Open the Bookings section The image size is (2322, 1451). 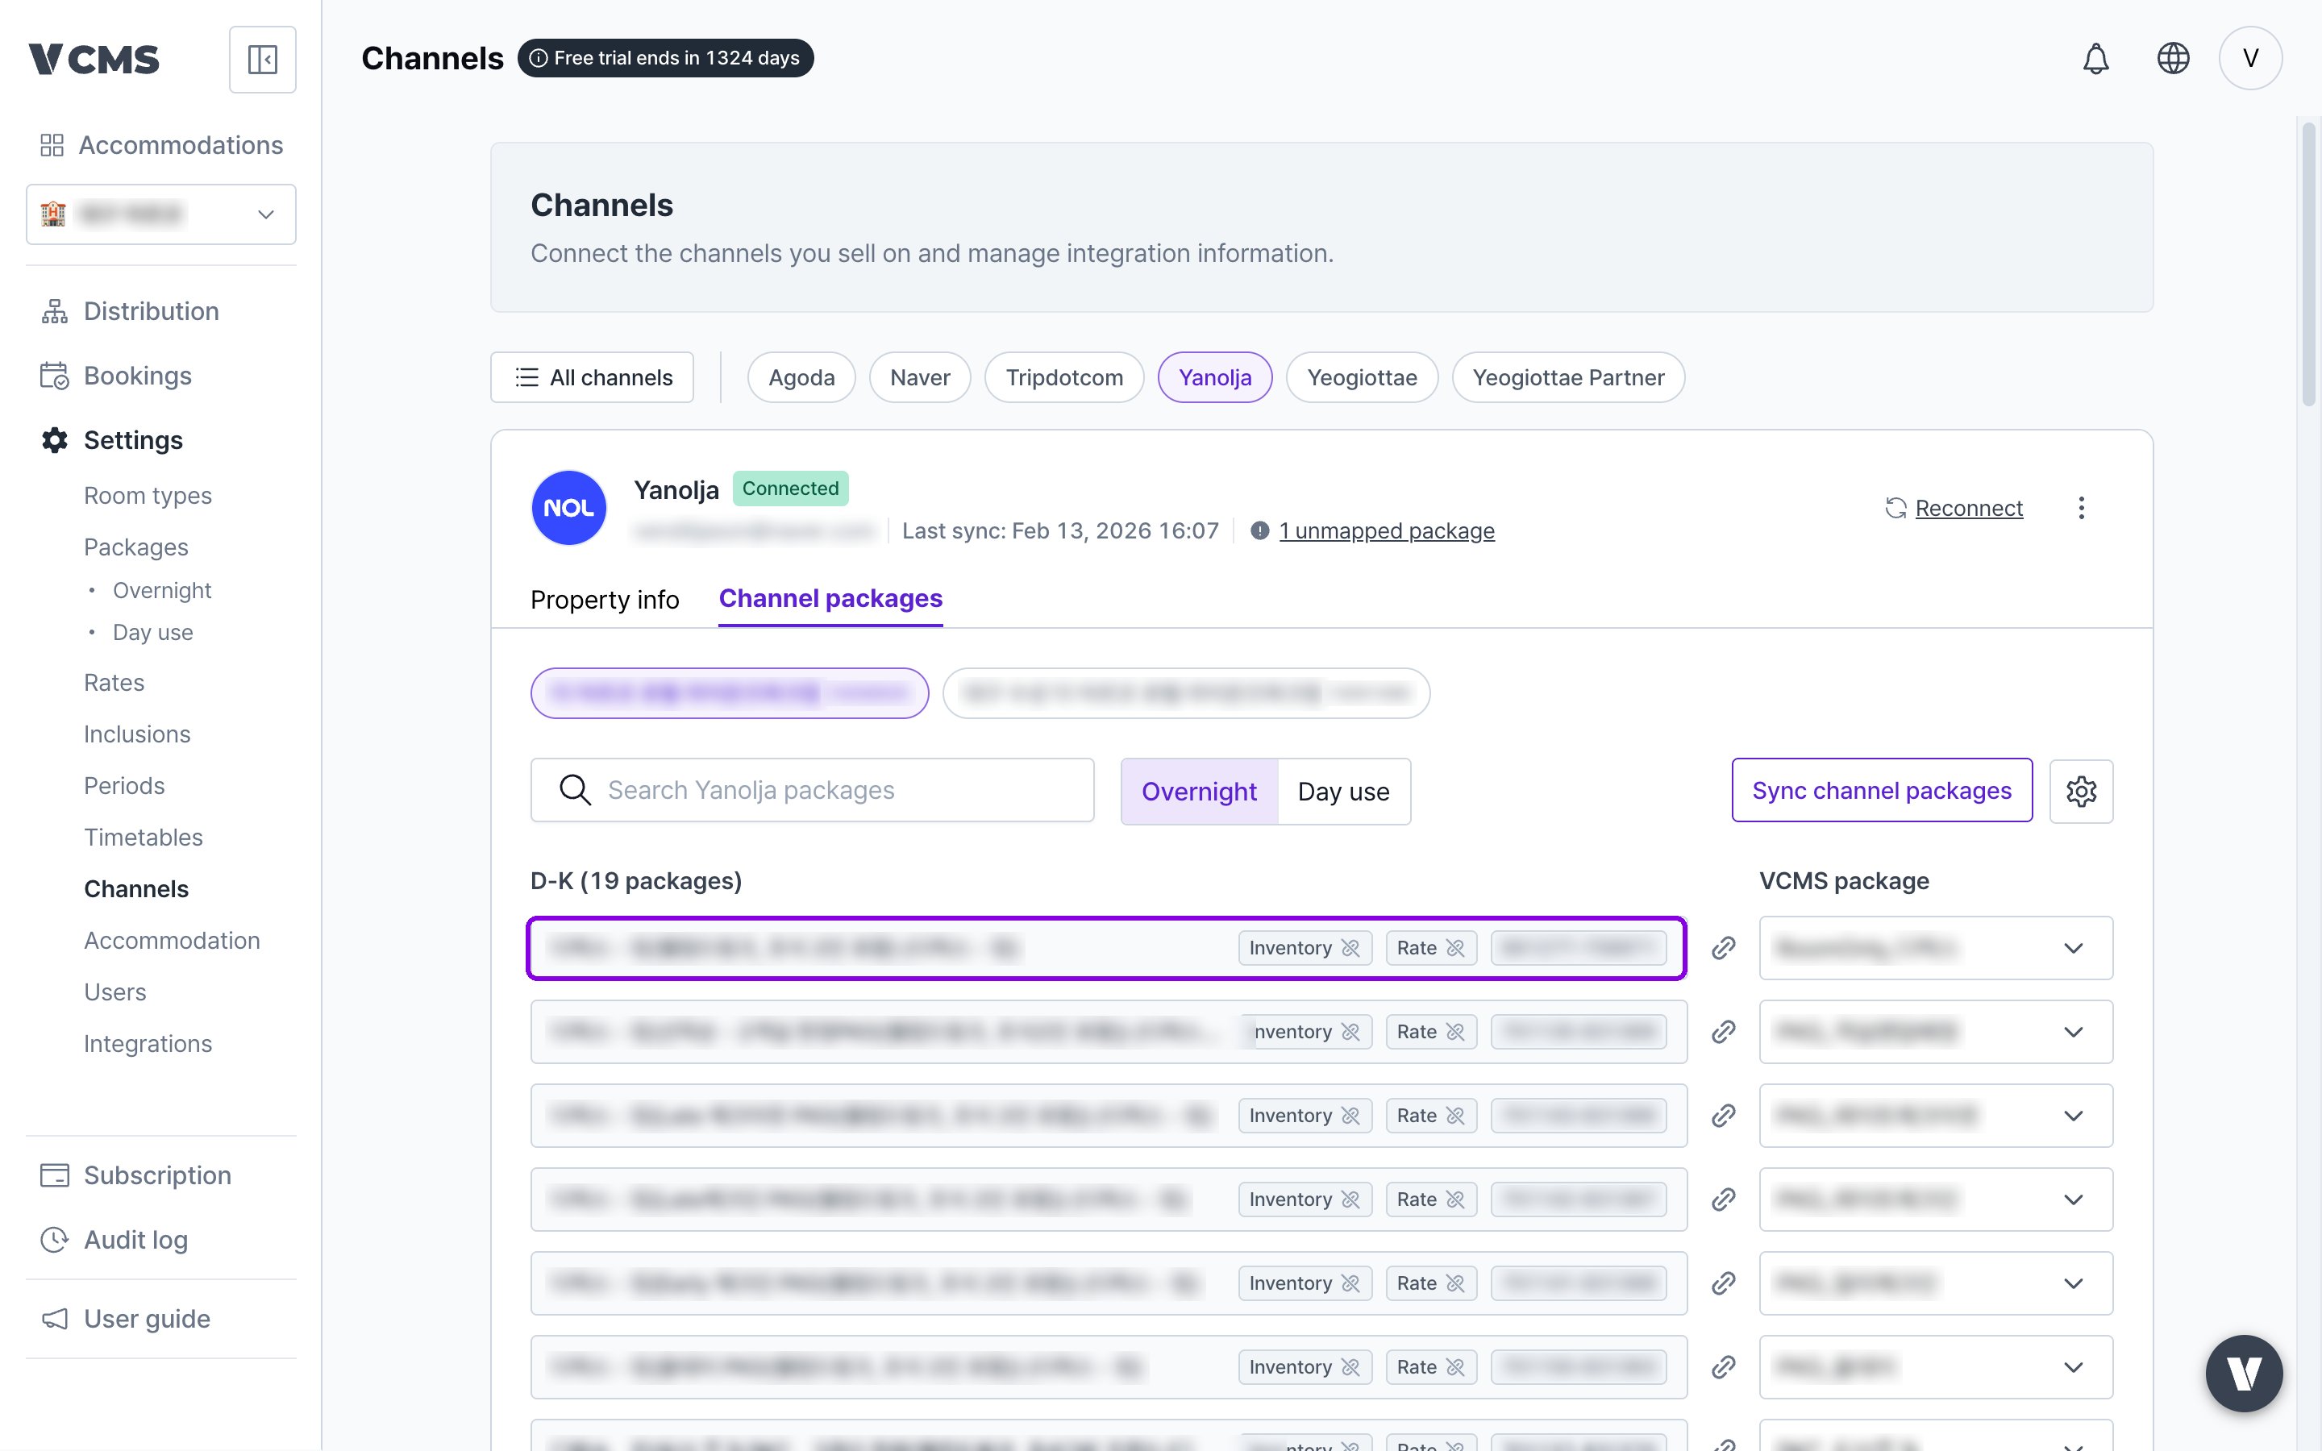pos(116,375)
